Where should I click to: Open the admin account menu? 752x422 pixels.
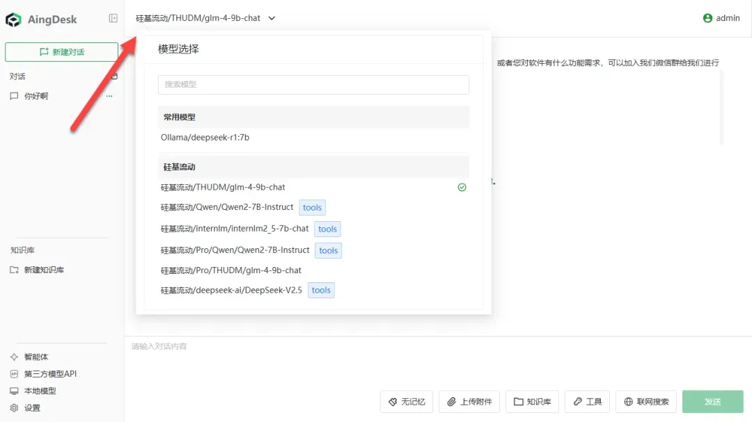[x=721, y=18]
